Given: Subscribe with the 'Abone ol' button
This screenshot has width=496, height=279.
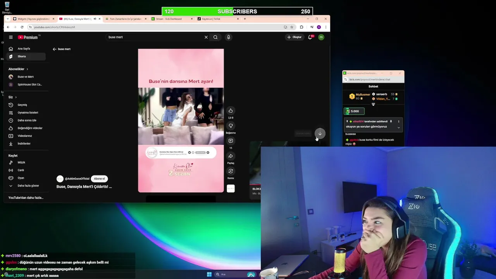Looking at the screenshot, I should tap(99, 179).
